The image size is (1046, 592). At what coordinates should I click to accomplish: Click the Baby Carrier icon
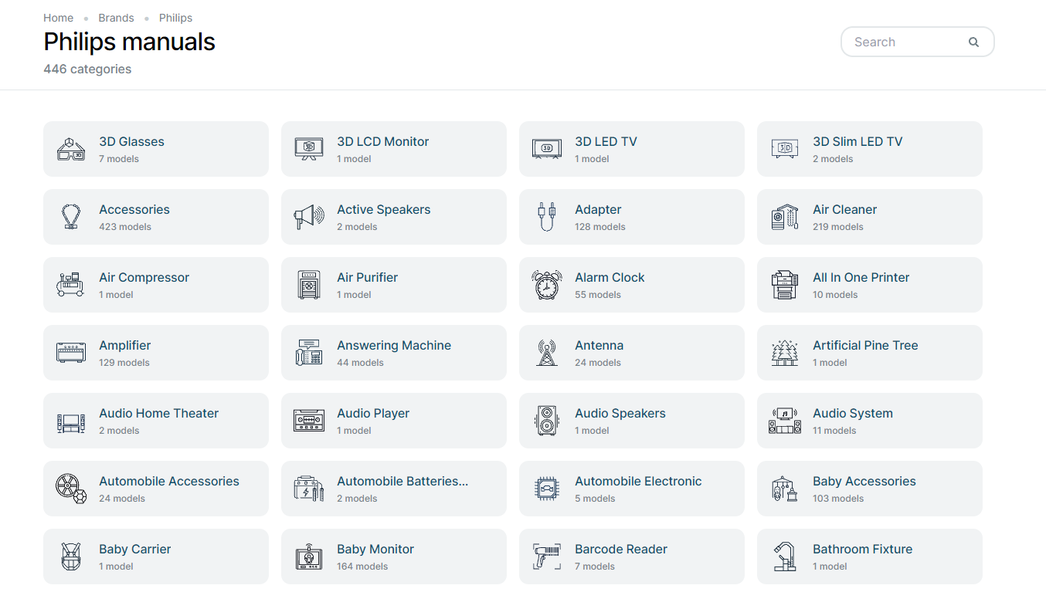[x=71, y=556]
